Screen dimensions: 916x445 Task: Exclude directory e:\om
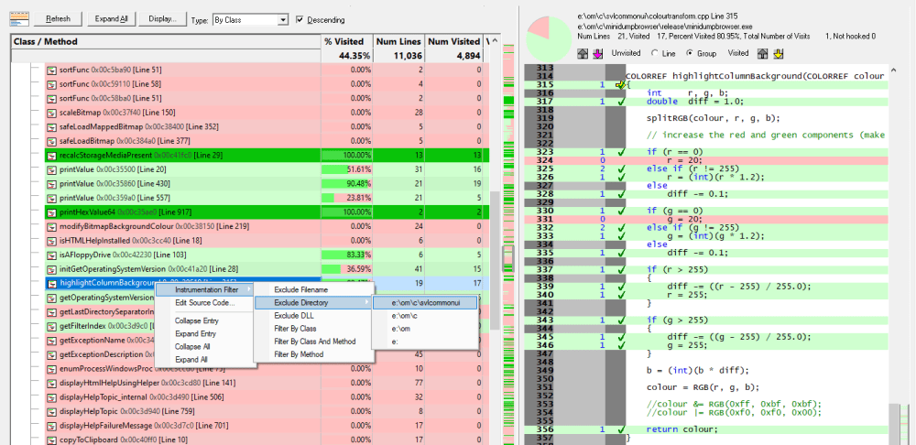pyautogui.click(x=425, y=329)
